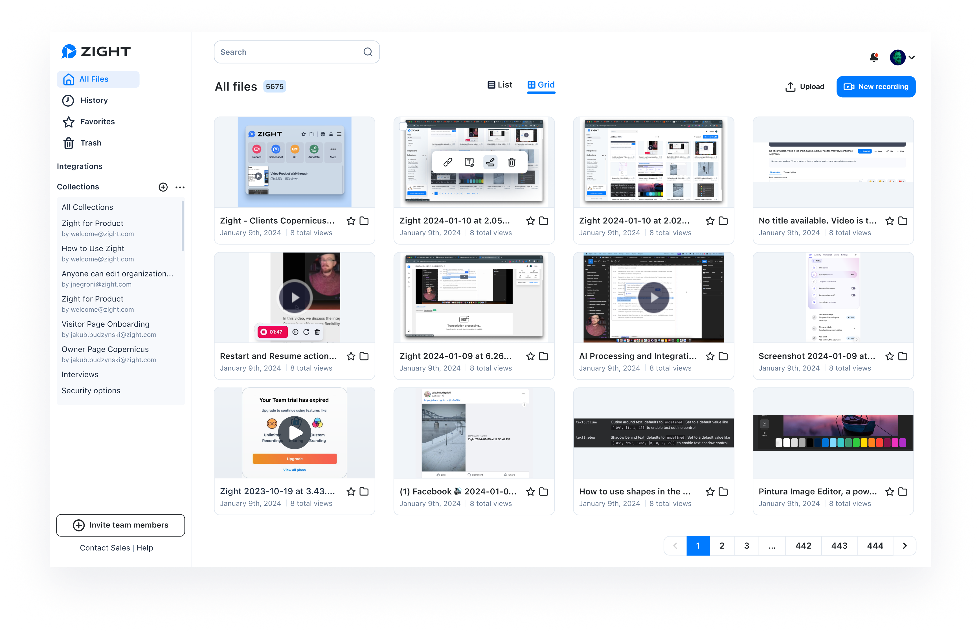979x633 pixels.
Task: Open notifications bell
Action: point(874,58)
